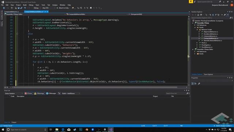Click the Error List clear filter icon
The image size is (234, 132).
tap(59, 93)
